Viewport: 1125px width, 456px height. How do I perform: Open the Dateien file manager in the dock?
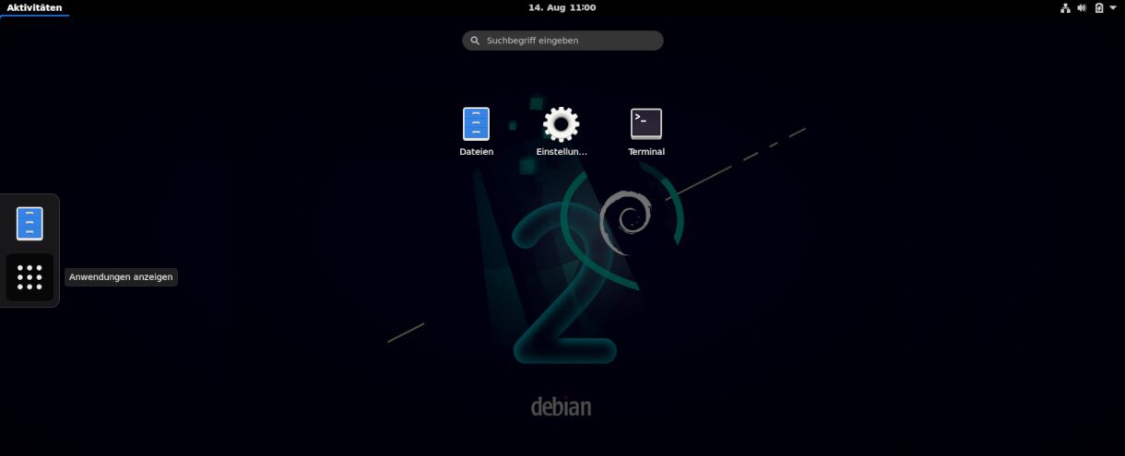click(x=30, y=224)
